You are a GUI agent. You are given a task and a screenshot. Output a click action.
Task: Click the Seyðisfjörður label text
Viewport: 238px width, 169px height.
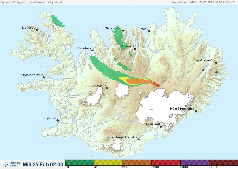pos(205,60)
